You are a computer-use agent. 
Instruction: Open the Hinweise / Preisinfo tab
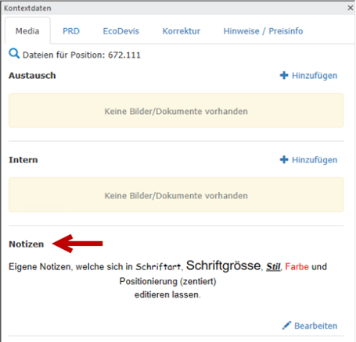point(263,31)
